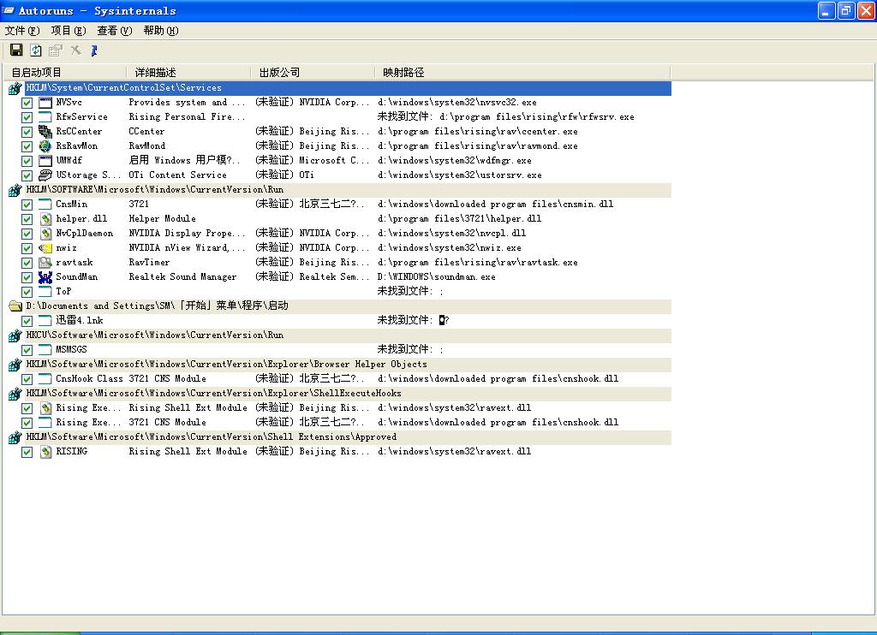
Task: Disable the MSMSGS checkbox
Action: [x=27, y=350]
